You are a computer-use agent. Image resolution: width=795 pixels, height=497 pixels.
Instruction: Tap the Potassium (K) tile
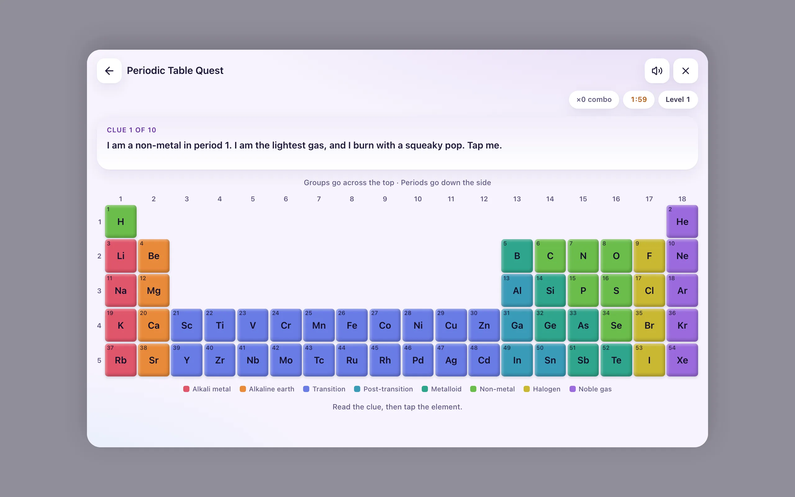(x=120, y=325)
